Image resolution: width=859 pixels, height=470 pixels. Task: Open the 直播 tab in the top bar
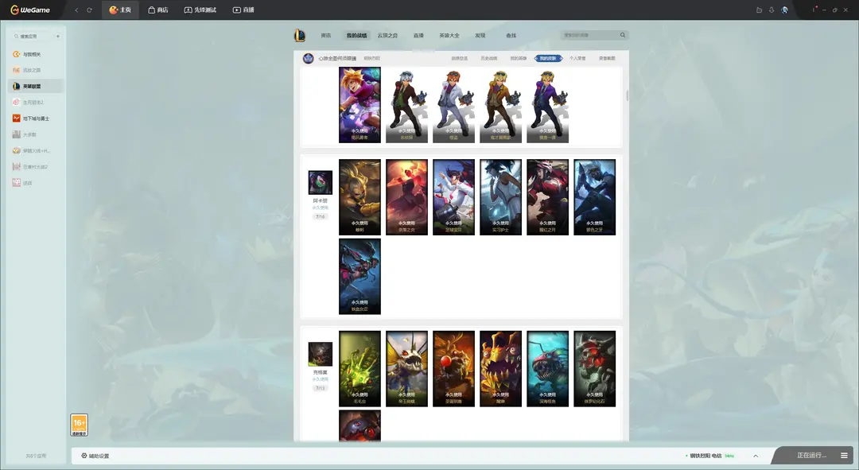243,10
